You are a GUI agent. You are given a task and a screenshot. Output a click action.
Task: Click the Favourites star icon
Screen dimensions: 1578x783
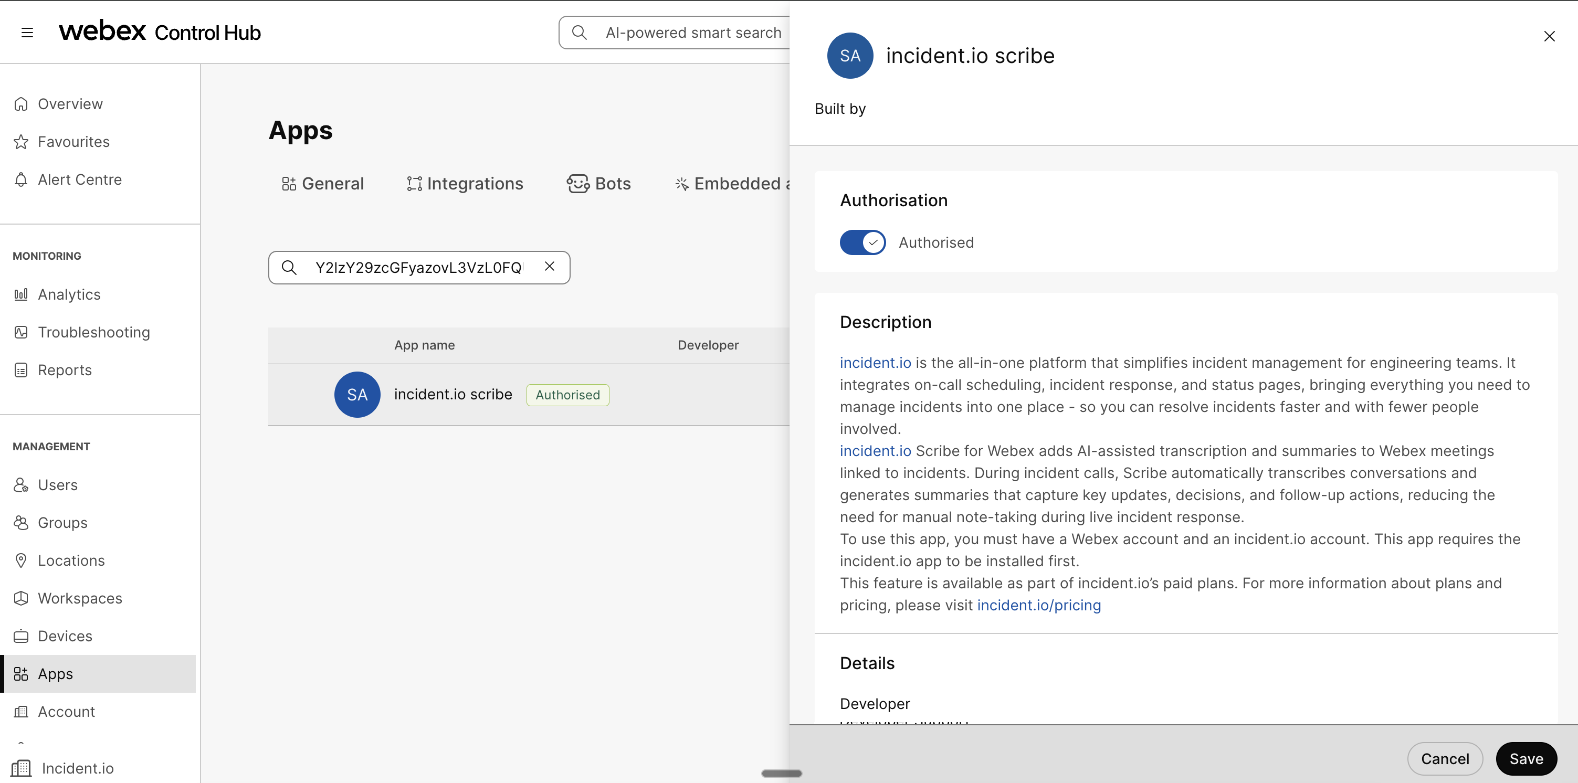21,142
